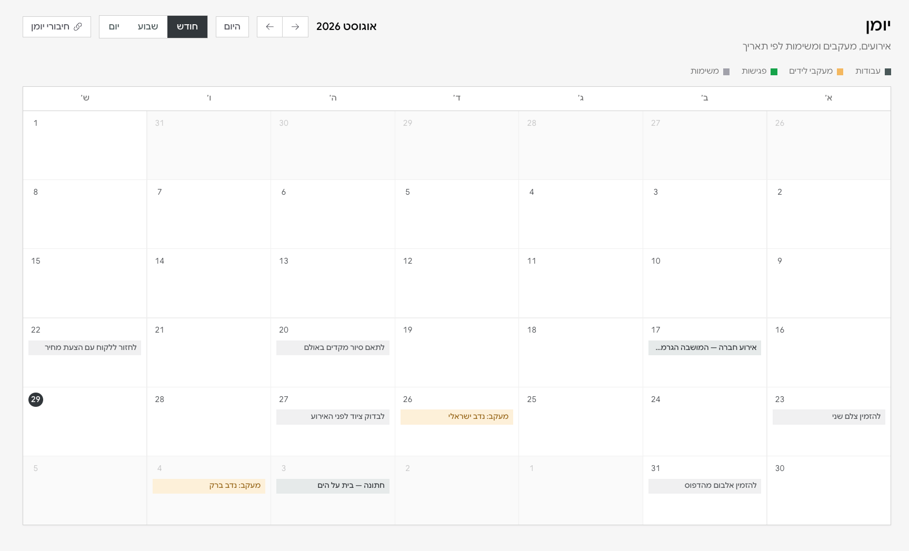Image resolution: width=909 pixels, height=551 pixels.
Task: Click the יומן page heading
Action: coord(878,26)
